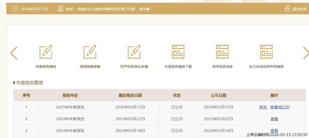Viewport: 309px width, 138px height.
Task: Click 修改 for the 2025 annual report
Action: [x=263, y=107]
